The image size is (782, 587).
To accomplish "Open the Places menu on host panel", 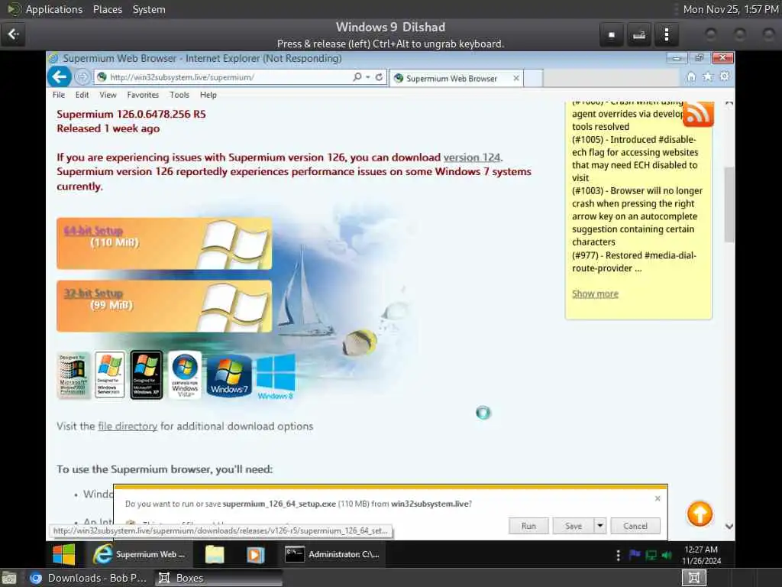I will pyautogui.click(x=107, y=9).
